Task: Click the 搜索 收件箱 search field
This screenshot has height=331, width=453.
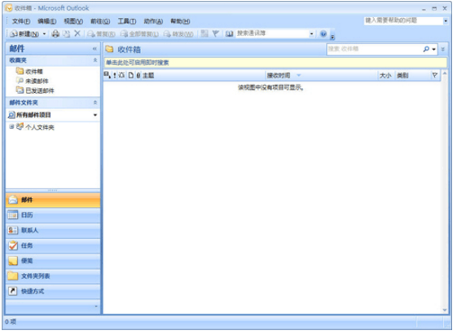Action: [375, 49]
